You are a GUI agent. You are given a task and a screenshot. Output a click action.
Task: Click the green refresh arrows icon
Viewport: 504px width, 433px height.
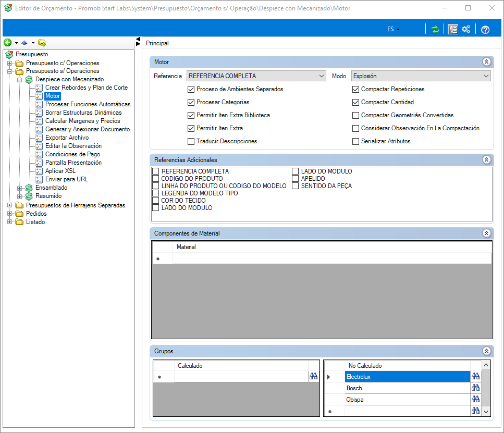435,30
